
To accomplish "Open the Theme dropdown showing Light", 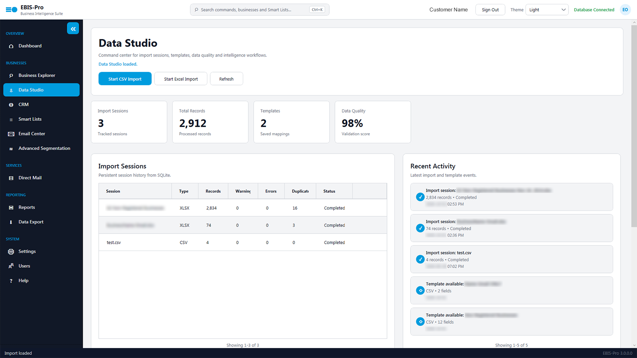I will [547, 10].
